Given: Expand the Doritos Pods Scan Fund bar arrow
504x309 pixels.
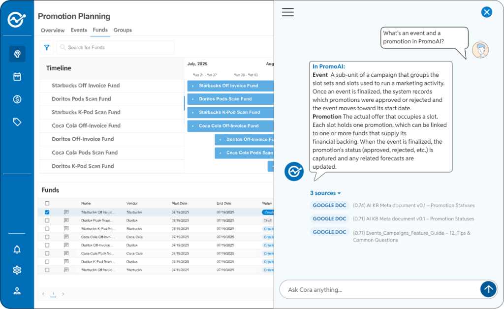Looking at the screenshot, I should [x=193, y=99].
